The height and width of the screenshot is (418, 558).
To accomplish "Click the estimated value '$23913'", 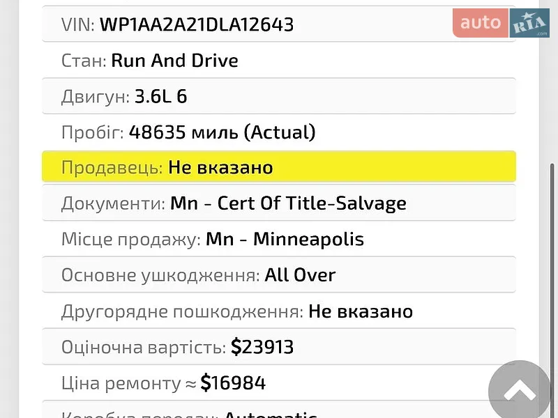I will pyautogui.click(x=262, y=347).
